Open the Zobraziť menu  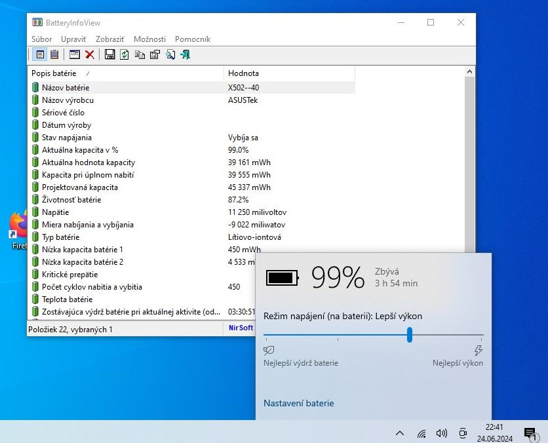110,39
